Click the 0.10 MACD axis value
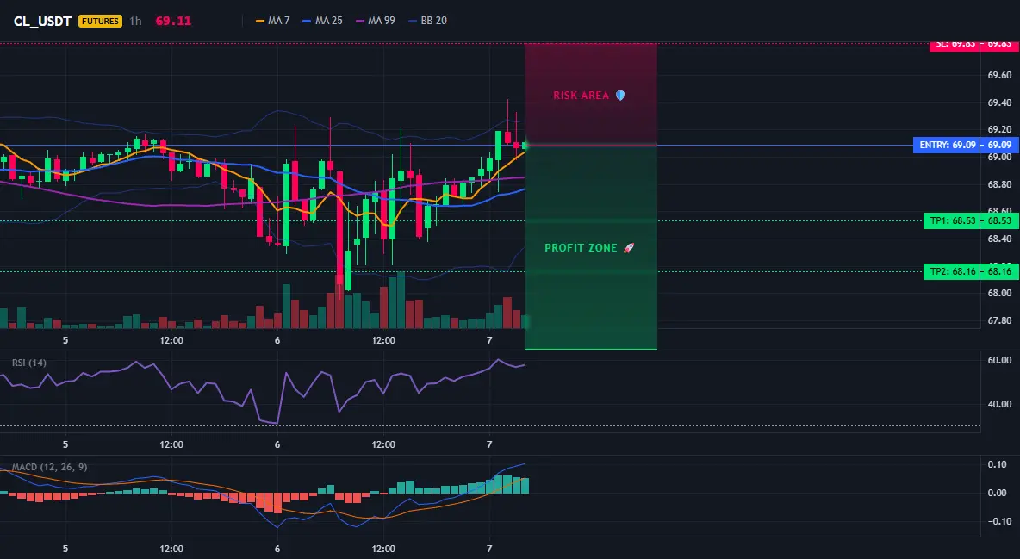The image size is (1020, 559). 998,464
